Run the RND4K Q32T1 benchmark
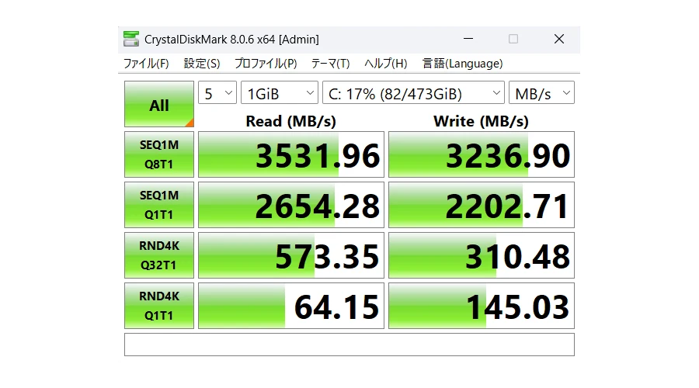The width and height of the screenshot is (699, 388). [158, 255]
